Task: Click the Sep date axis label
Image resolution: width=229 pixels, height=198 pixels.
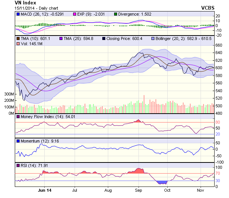Action: coord(138,191)
